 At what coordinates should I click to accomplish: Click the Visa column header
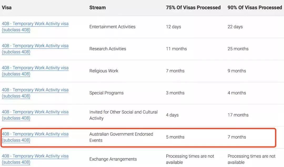[7, 7]
